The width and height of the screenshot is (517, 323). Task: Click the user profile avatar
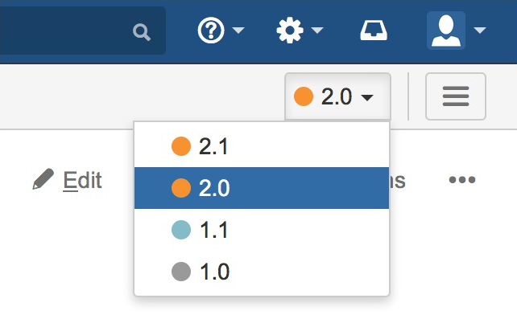click(x=445, y=31)
